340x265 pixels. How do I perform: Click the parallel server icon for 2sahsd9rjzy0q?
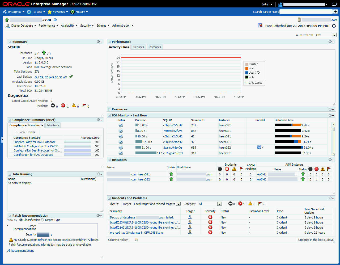[259, 147]
